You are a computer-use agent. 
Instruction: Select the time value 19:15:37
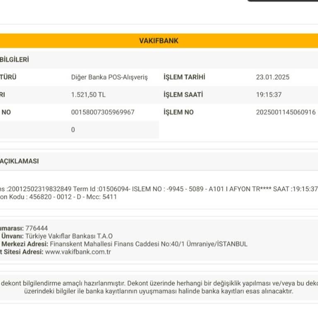(x=269, y=95)
